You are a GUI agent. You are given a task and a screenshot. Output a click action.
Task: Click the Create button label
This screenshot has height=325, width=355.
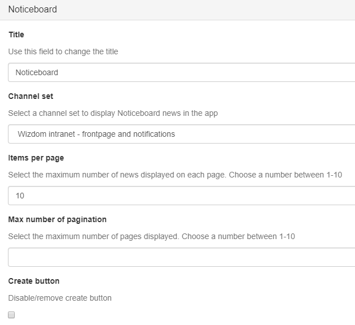(34, 281)
